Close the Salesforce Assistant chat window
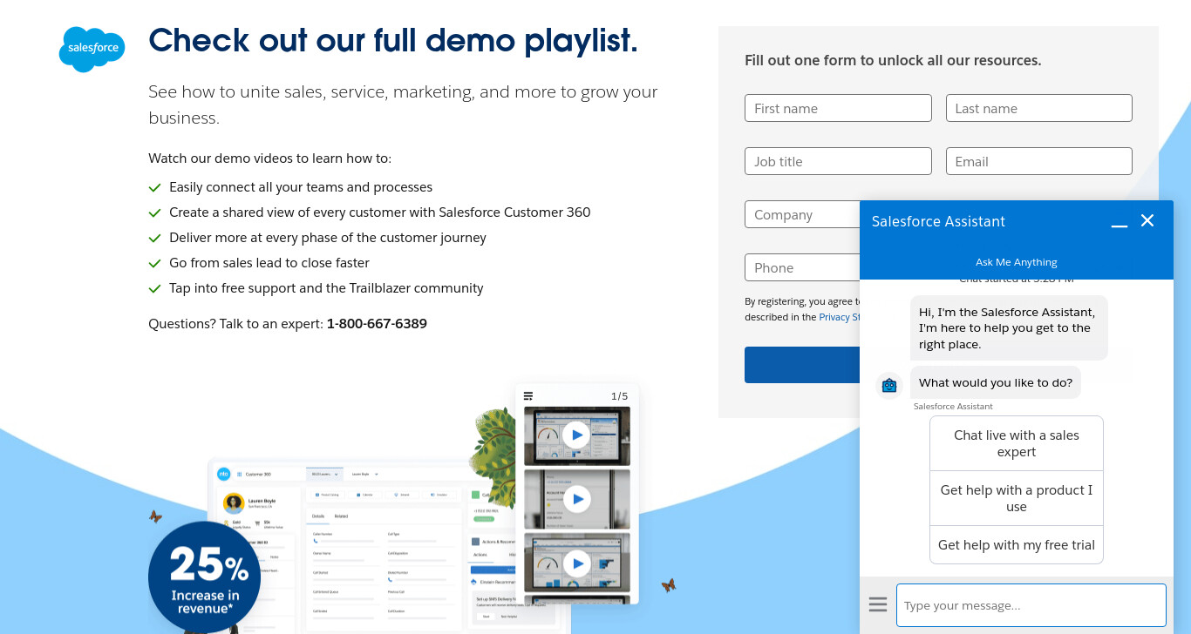This screenshot has width=1191, height=634. pyautogui.click(x=1147, y=221)
